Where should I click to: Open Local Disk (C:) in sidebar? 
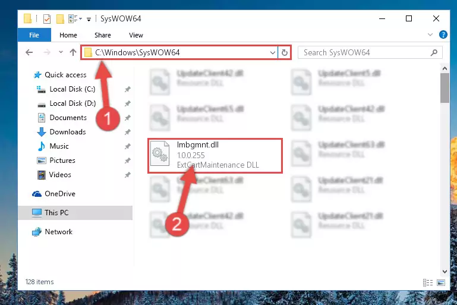[73, 89]
